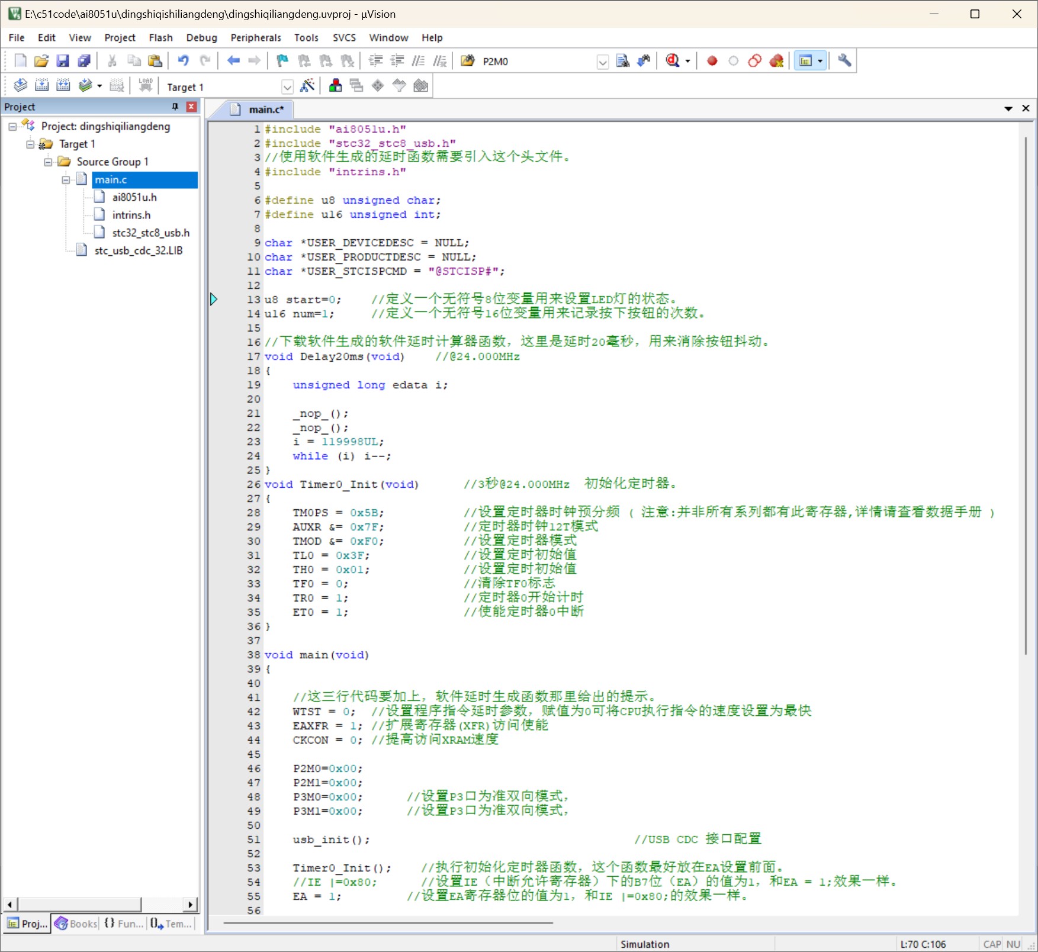Select ai8051u.h in project tree

(x=134, y=197)
